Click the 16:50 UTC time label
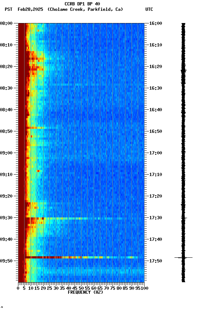This screenshot has width=199, height=311. [x=155, y=131]
